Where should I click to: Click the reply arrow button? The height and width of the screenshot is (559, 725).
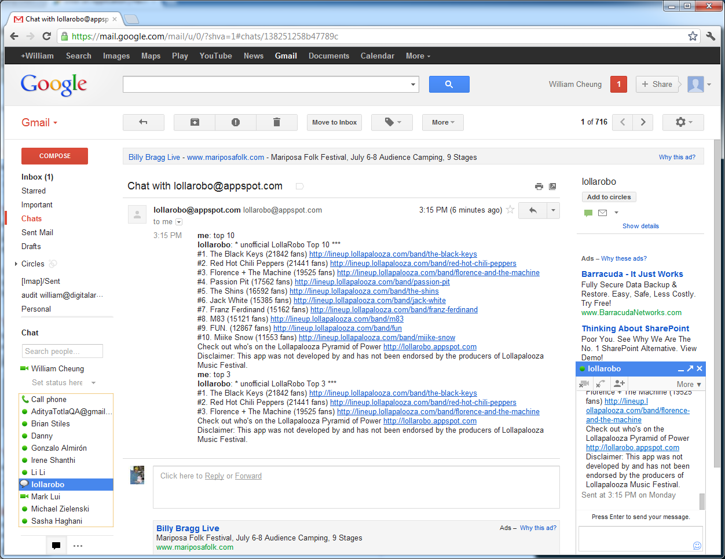coord(533,210)
